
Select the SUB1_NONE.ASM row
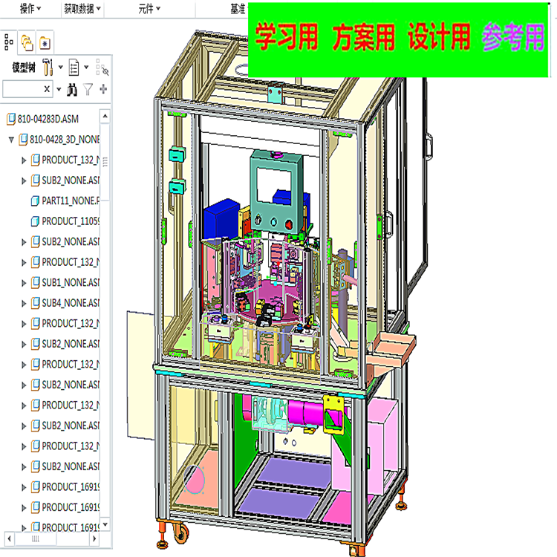(65, 282)
